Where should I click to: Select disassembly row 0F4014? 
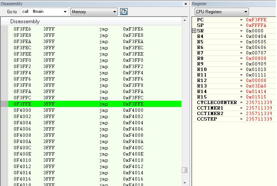click(x=95, y=173)
